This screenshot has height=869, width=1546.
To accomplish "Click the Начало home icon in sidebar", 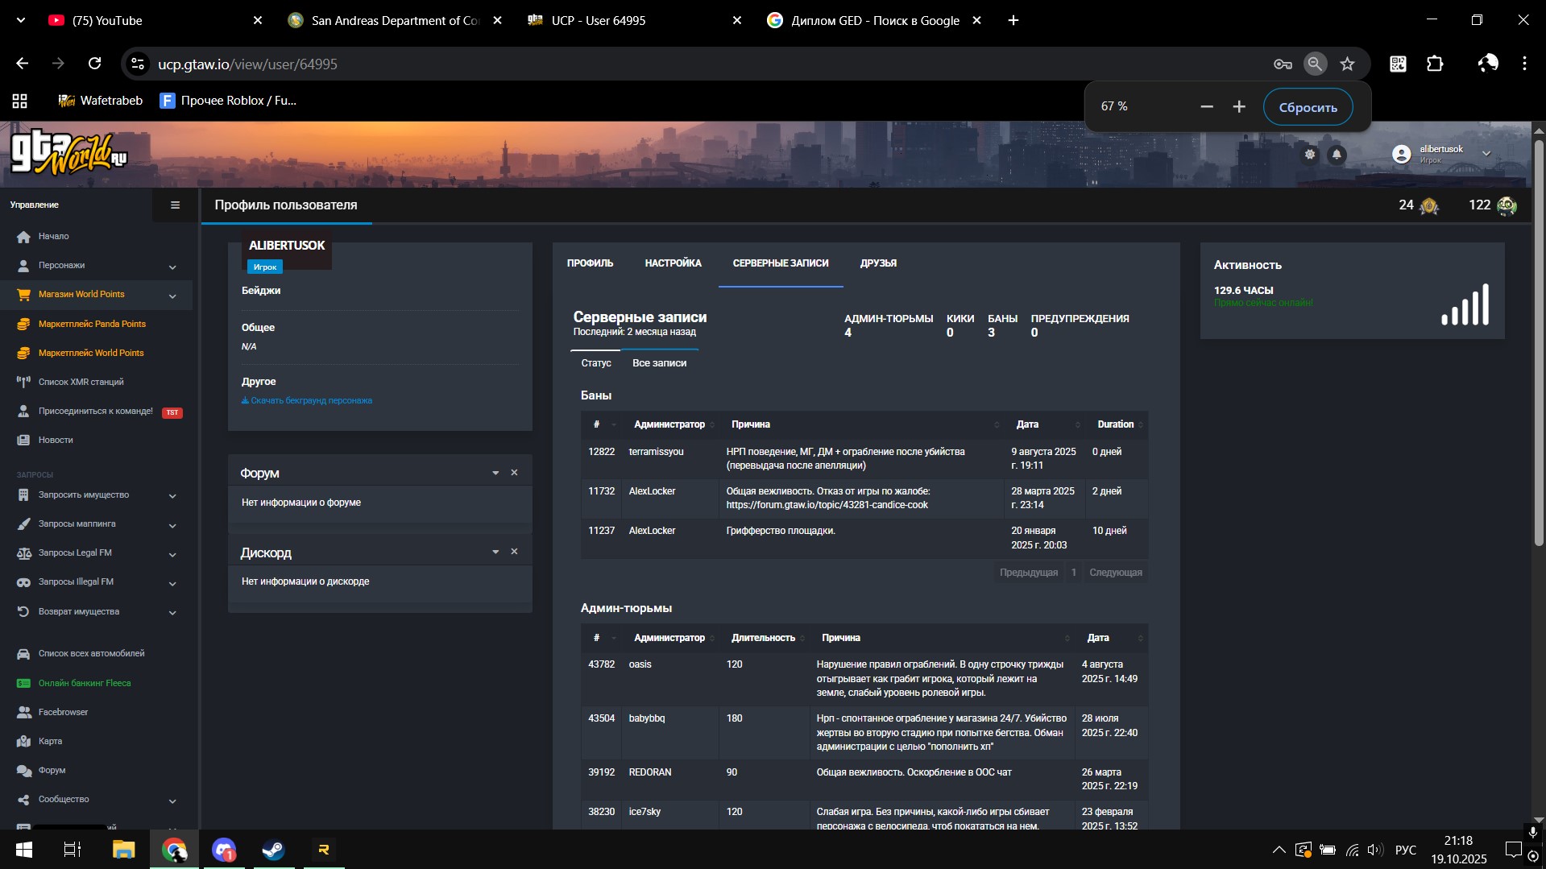I will point(23,237).
